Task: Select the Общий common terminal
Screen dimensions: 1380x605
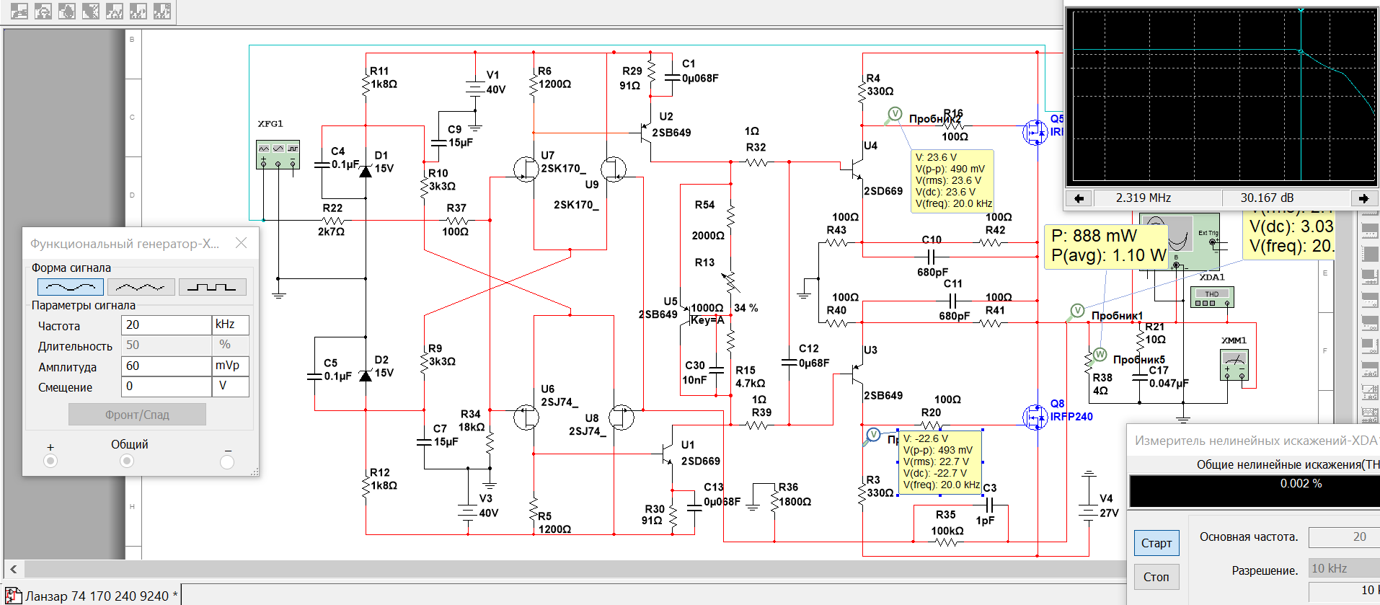Action: click(127, 461)
